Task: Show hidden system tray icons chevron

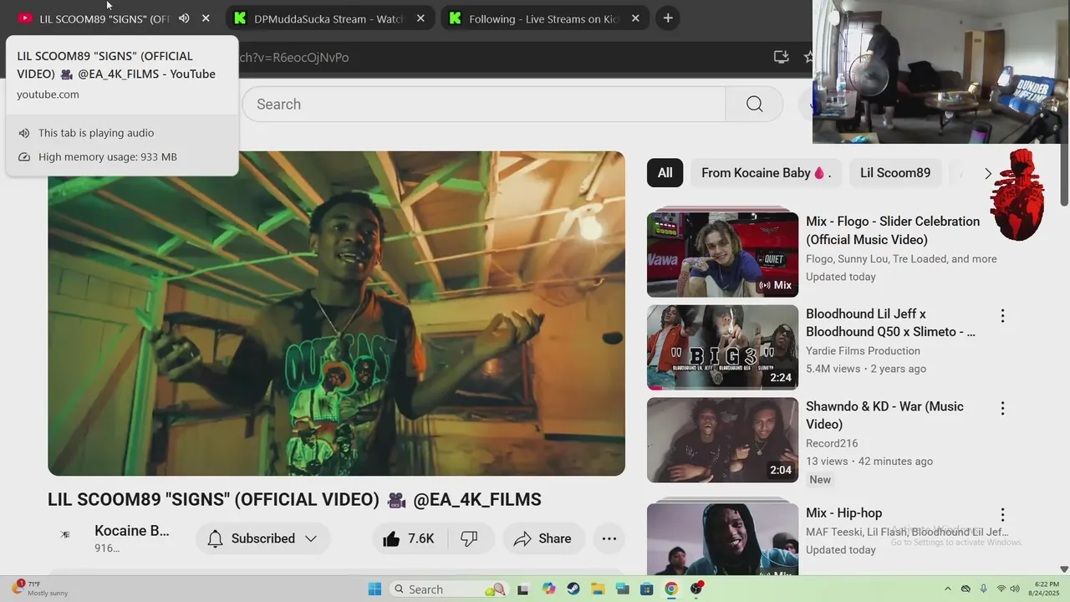Action: click(947, 589)
